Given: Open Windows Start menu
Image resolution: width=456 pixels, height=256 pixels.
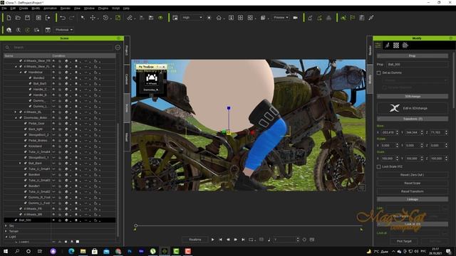Looking at the screenshot, I should (6, 251).
